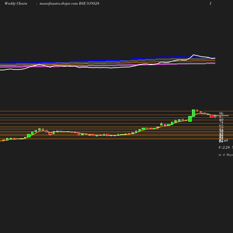Click the "V: 2.28" volume readout

click(x=224, y=147)
